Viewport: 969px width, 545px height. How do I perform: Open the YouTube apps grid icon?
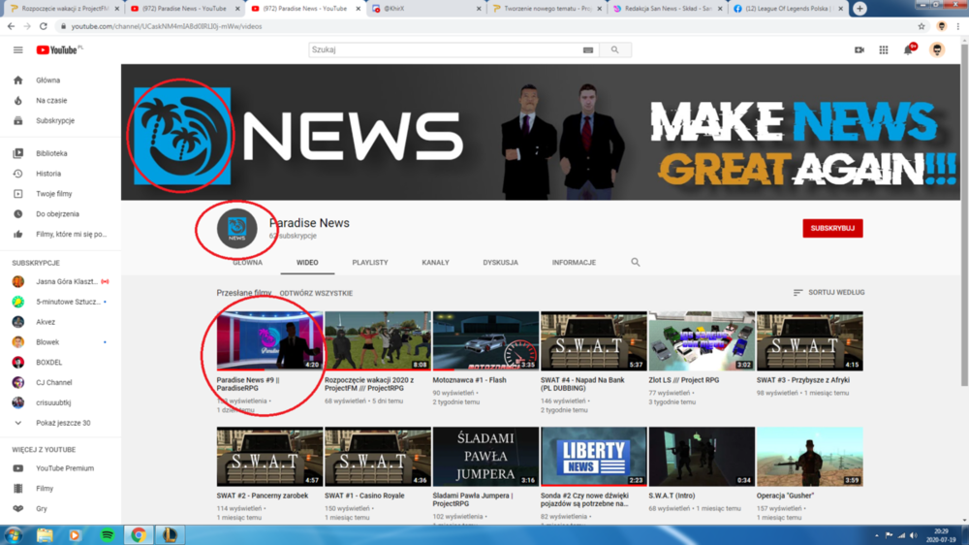point(884,50)
